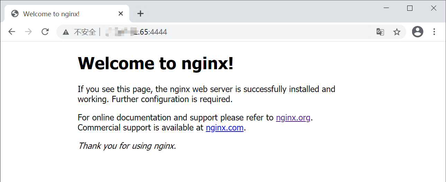The image size is (446, 182).
Task: Reload the nginx welcome page
Action: (45, 32)
